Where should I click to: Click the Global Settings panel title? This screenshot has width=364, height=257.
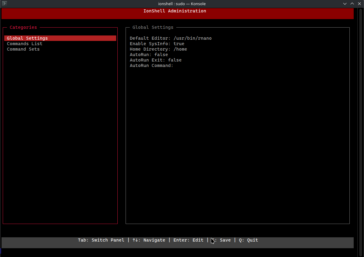(153, 27)
